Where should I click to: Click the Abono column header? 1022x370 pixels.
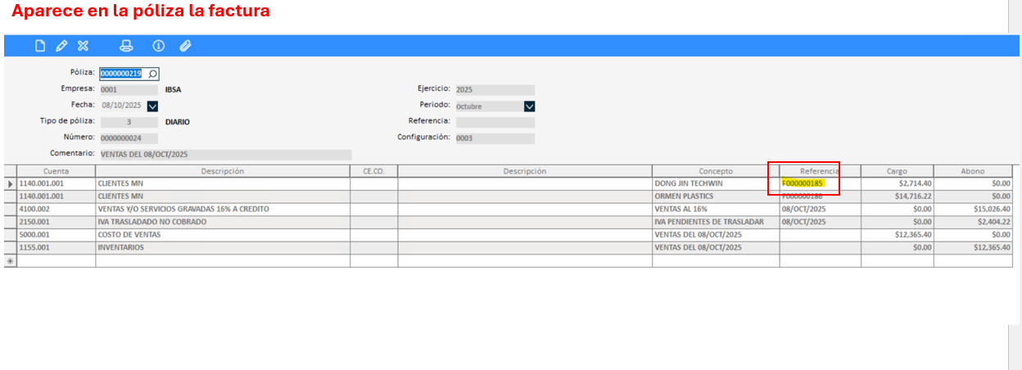pos(972,171)
